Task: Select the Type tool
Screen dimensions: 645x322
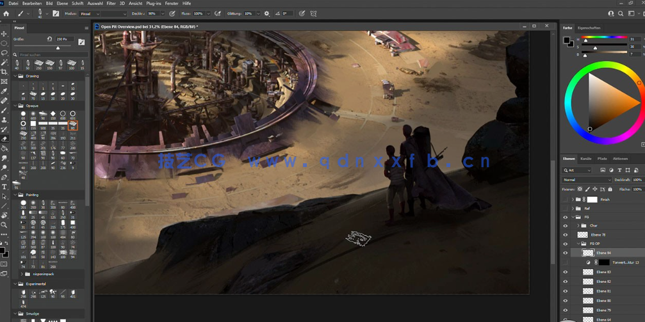Action: [x=4, y=187]
